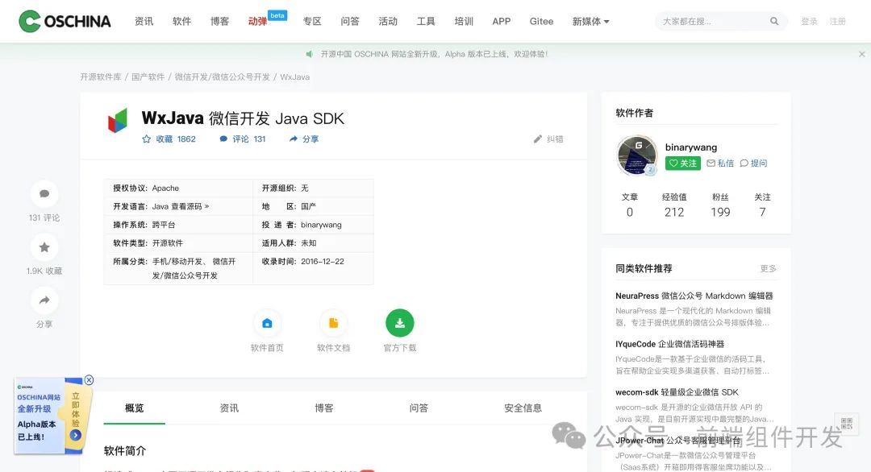Click the 纠错 pencil icon
871x472 pixels.
(x=537, y=139)
